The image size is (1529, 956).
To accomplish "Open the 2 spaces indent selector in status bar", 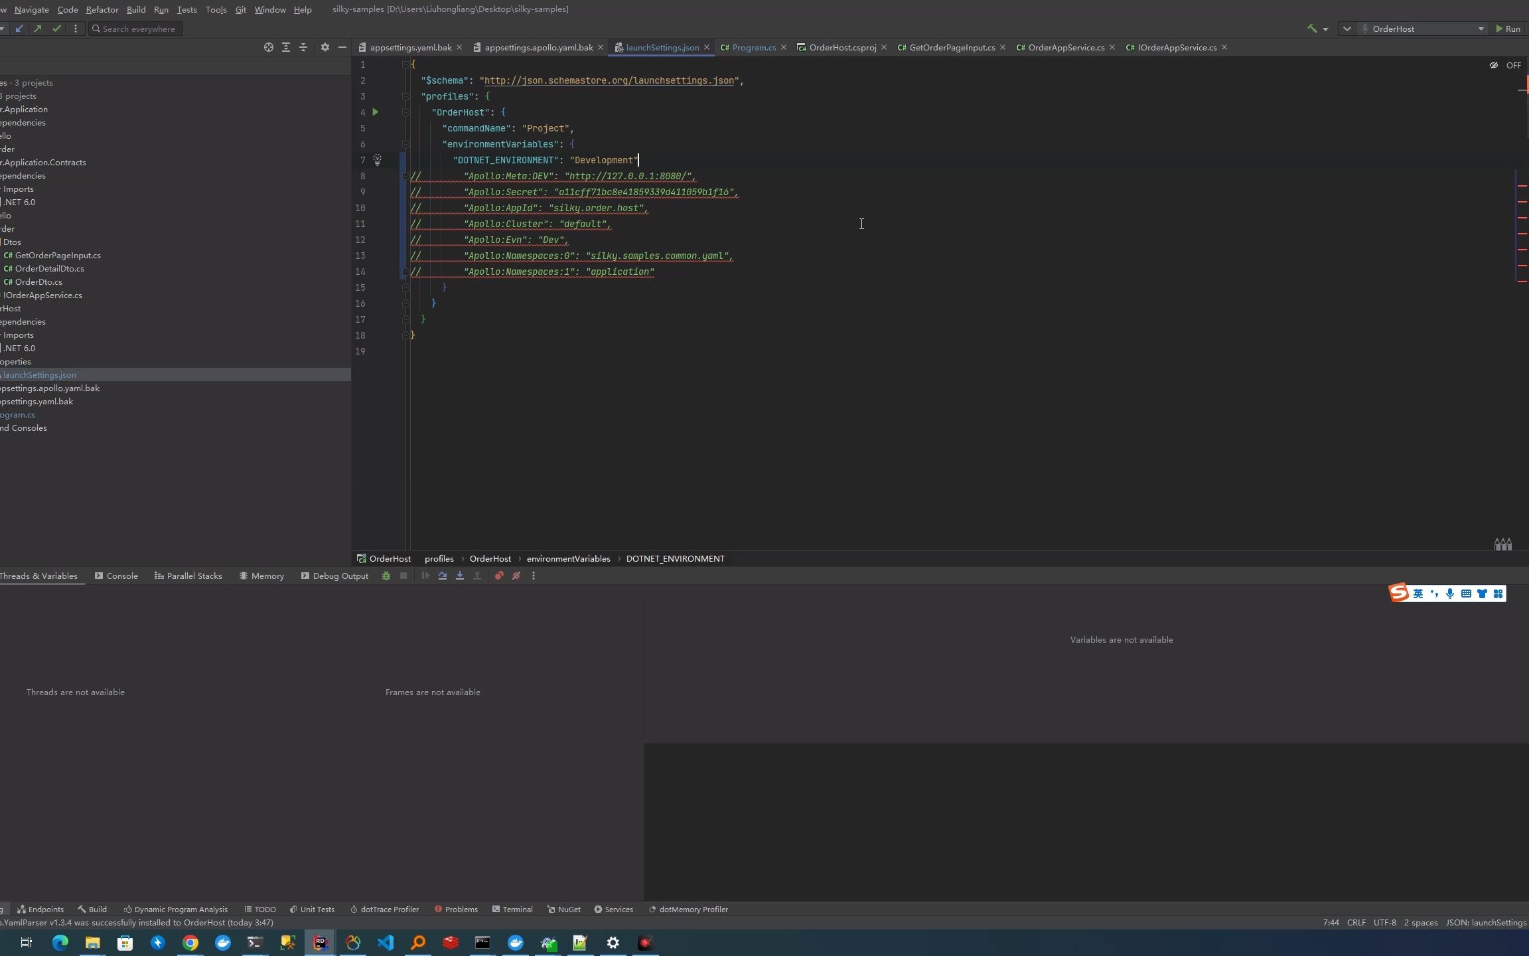I will click(1420, 923).
